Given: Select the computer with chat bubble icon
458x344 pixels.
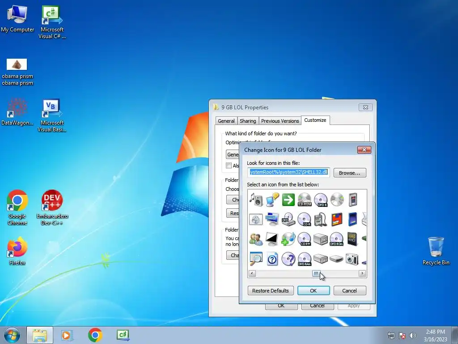Looking at the screenshot, I should (x=272, y=200).
